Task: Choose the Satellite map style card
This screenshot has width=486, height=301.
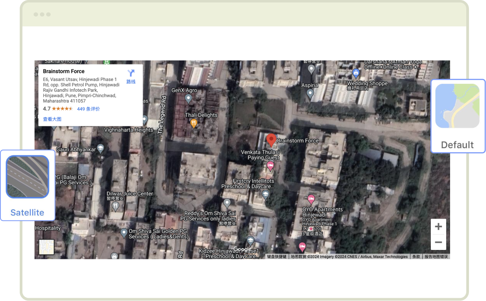Action: pyautogui.click(x=28, y=185)
